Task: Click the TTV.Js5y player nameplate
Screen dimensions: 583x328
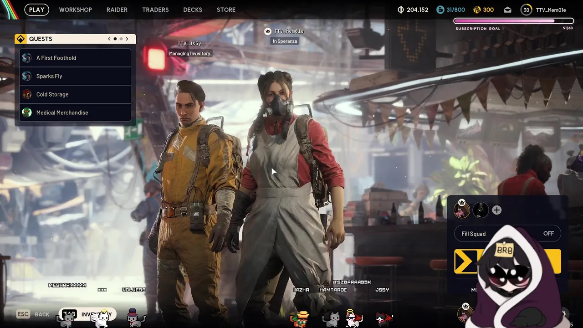Action: [189, 43]
